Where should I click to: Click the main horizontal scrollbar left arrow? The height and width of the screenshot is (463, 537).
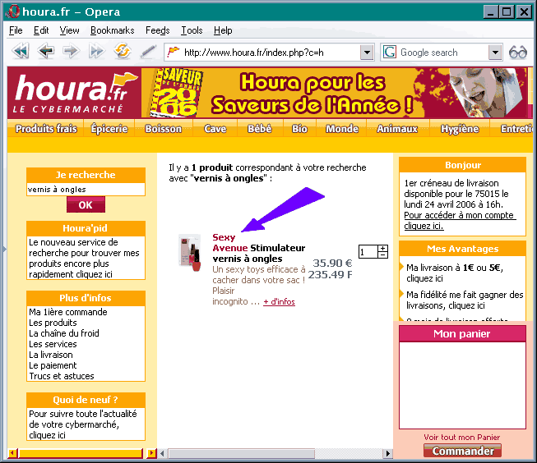coord(162,453)
